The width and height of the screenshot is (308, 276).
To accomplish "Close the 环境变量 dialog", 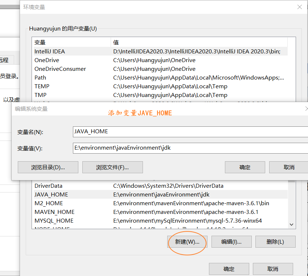I will click(300, 7).
